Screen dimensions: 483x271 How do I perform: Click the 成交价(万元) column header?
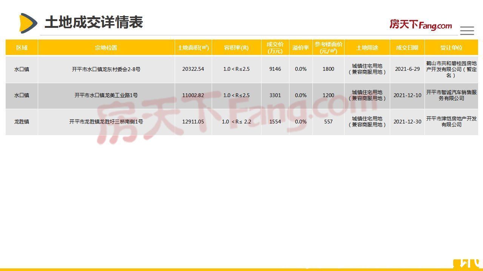[x=275, y=48]
